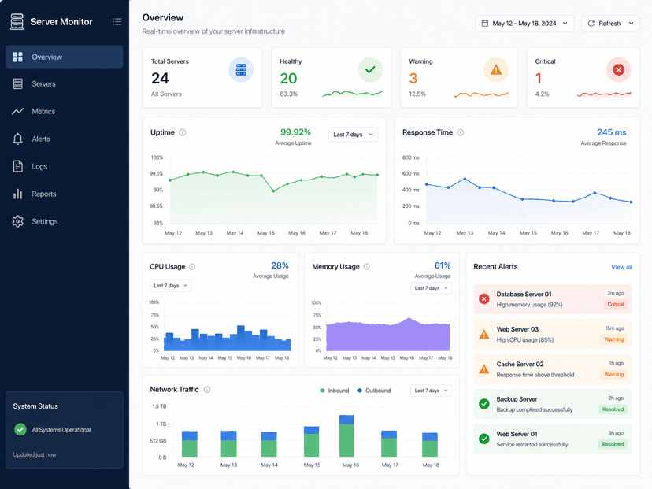
Task: Click the May 16 bar in Network Traffic
Action: [346, 435]
